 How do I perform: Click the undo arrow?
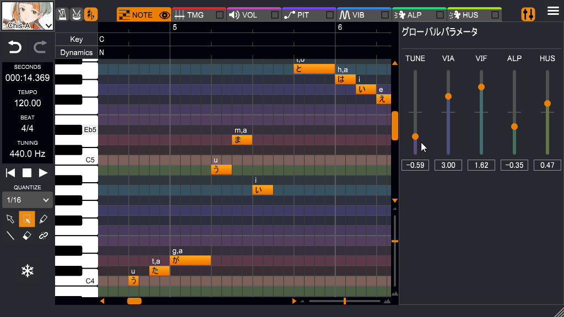[15, 47]
